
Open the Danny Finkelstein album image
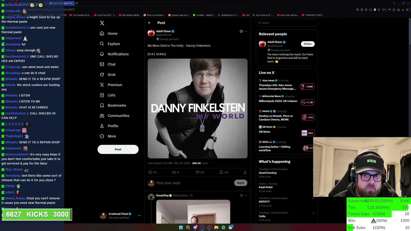197,108
